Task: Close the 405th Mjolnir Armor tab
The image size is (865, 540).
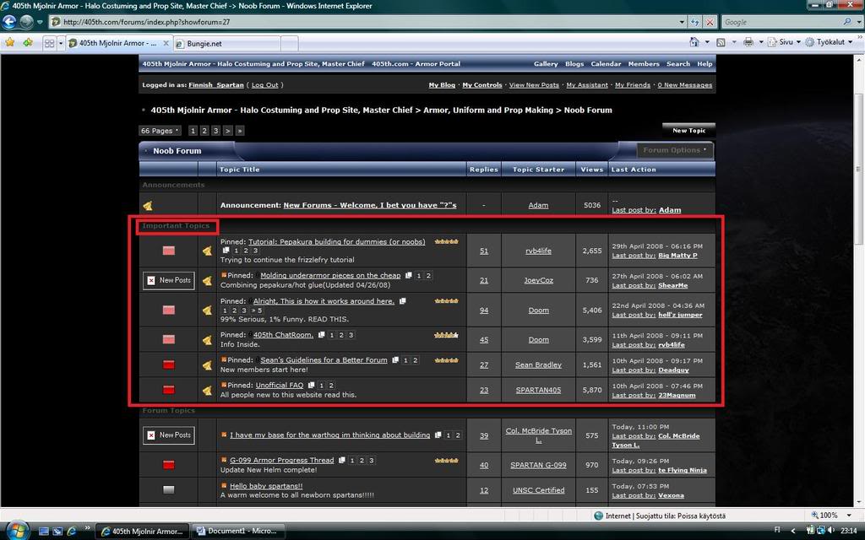Action: pyautogui.click(x=166, y=43)
